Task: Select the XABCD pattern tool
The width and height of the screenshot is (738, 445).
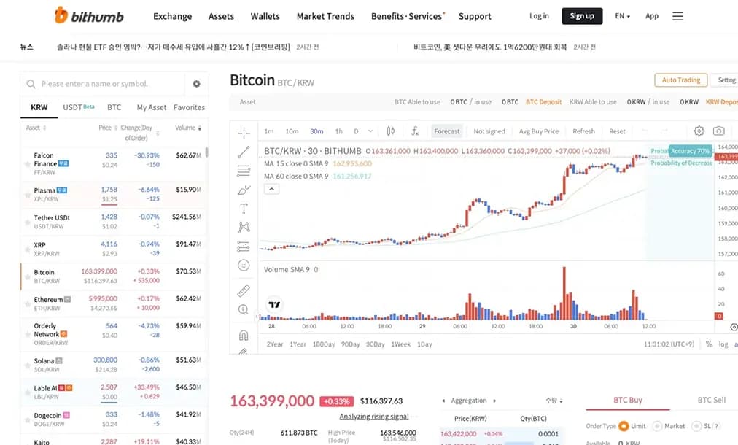Action: click(x=245, y=226)
